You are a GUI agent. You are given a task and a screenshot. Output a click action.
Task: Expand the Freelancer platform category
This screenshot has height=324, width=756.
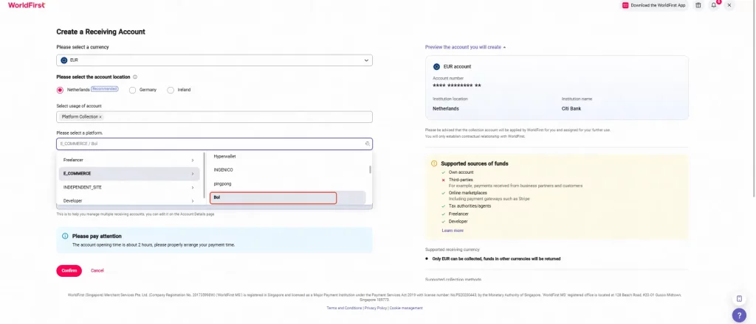tap(128, 160)
